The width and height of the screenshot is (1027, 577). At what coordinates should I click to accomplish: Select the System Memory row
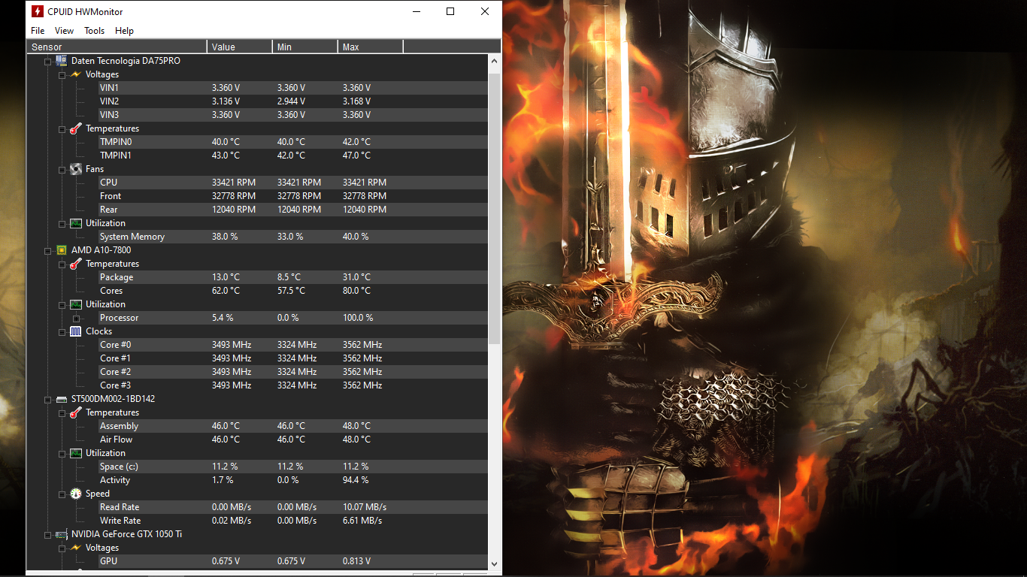click(293, 237)
